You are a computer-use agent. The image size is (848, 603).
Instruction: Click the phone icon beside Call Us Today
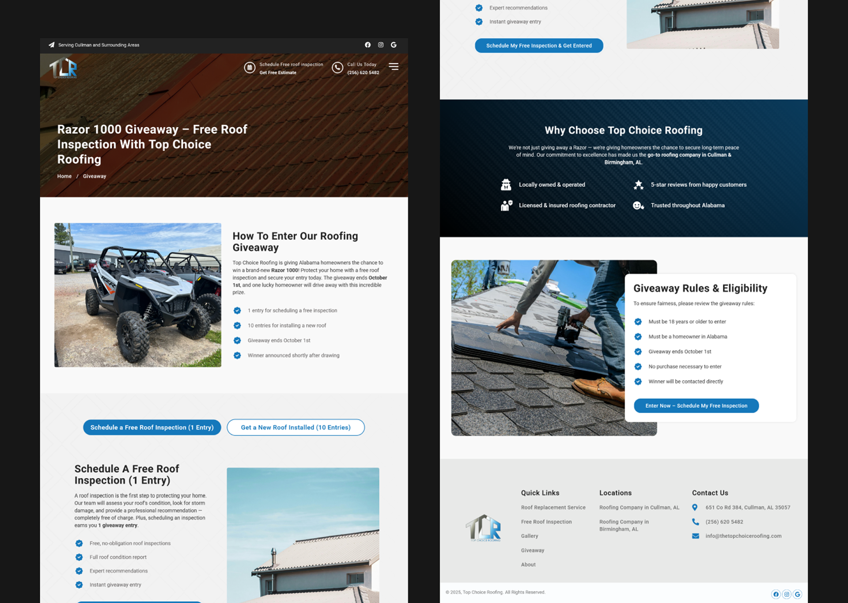pos(337,68)
